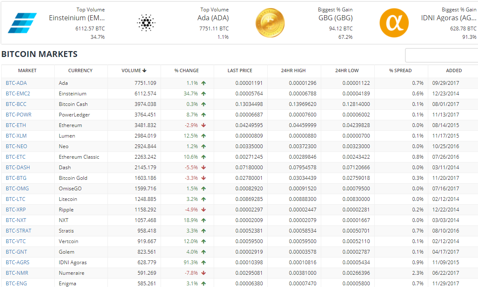
Task: Open the BTC-NXT market link
Action: [16, 220]
